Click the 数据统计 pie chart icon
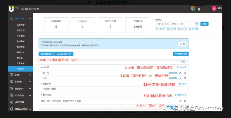 [x=12, y=88]
